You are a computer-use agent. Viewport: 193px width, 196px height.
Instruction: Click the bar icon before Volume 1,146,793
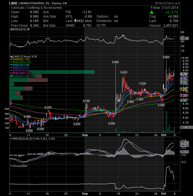coord(11,76)
